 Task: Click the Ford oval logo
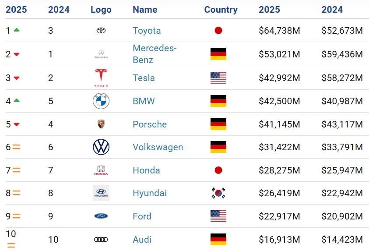[101, 216]
